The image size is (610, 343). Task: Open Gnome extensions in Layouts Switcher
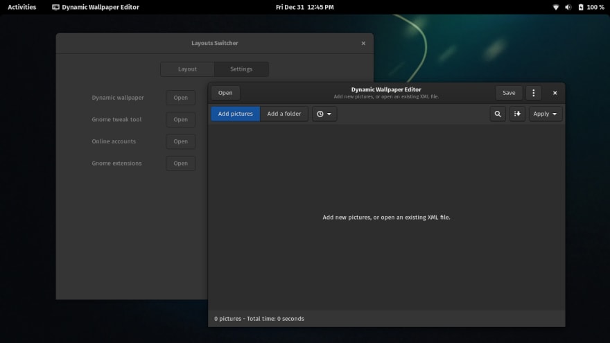coord(180,164)
